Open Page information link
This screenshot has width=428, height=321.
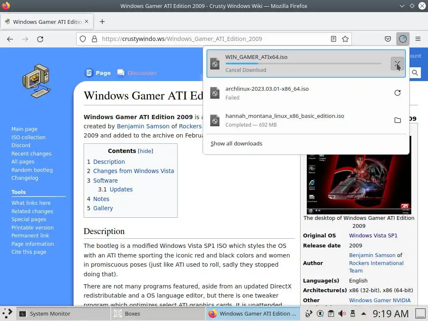[x=33, y=244]
